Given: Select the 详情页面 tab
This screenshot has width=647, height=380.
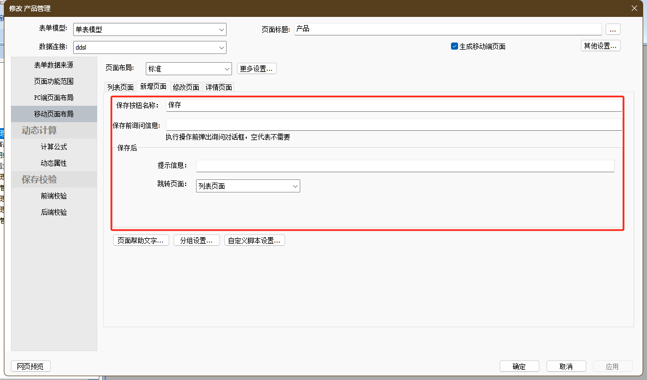Looking at the screenshot, I should click(x=219, y=87).
